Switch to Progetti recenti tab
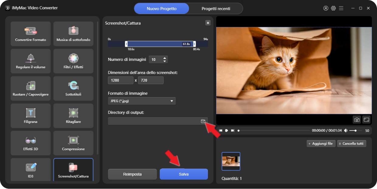Viewport: 377px width, 189px height. pos(216,8)
